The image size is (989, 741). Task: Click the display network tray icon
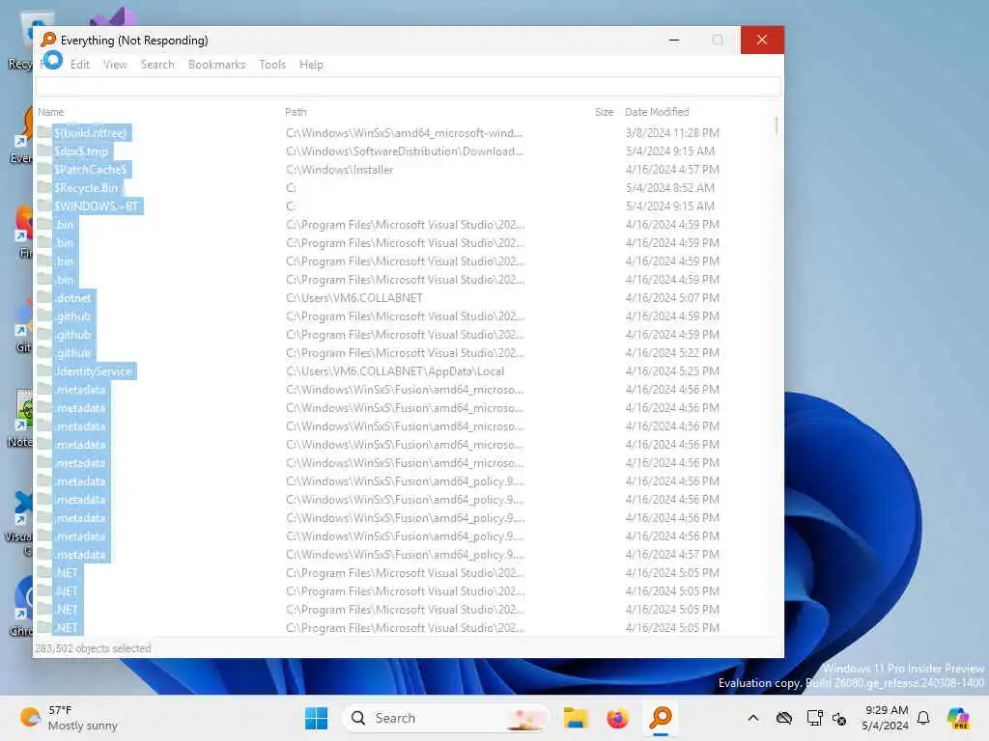pyautogui.click(x=814, y=718)
